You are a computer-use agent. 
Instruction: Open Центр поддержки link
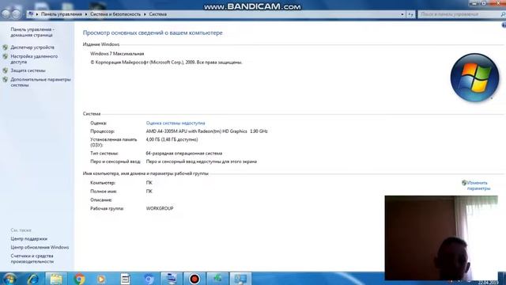click(28, 239)
